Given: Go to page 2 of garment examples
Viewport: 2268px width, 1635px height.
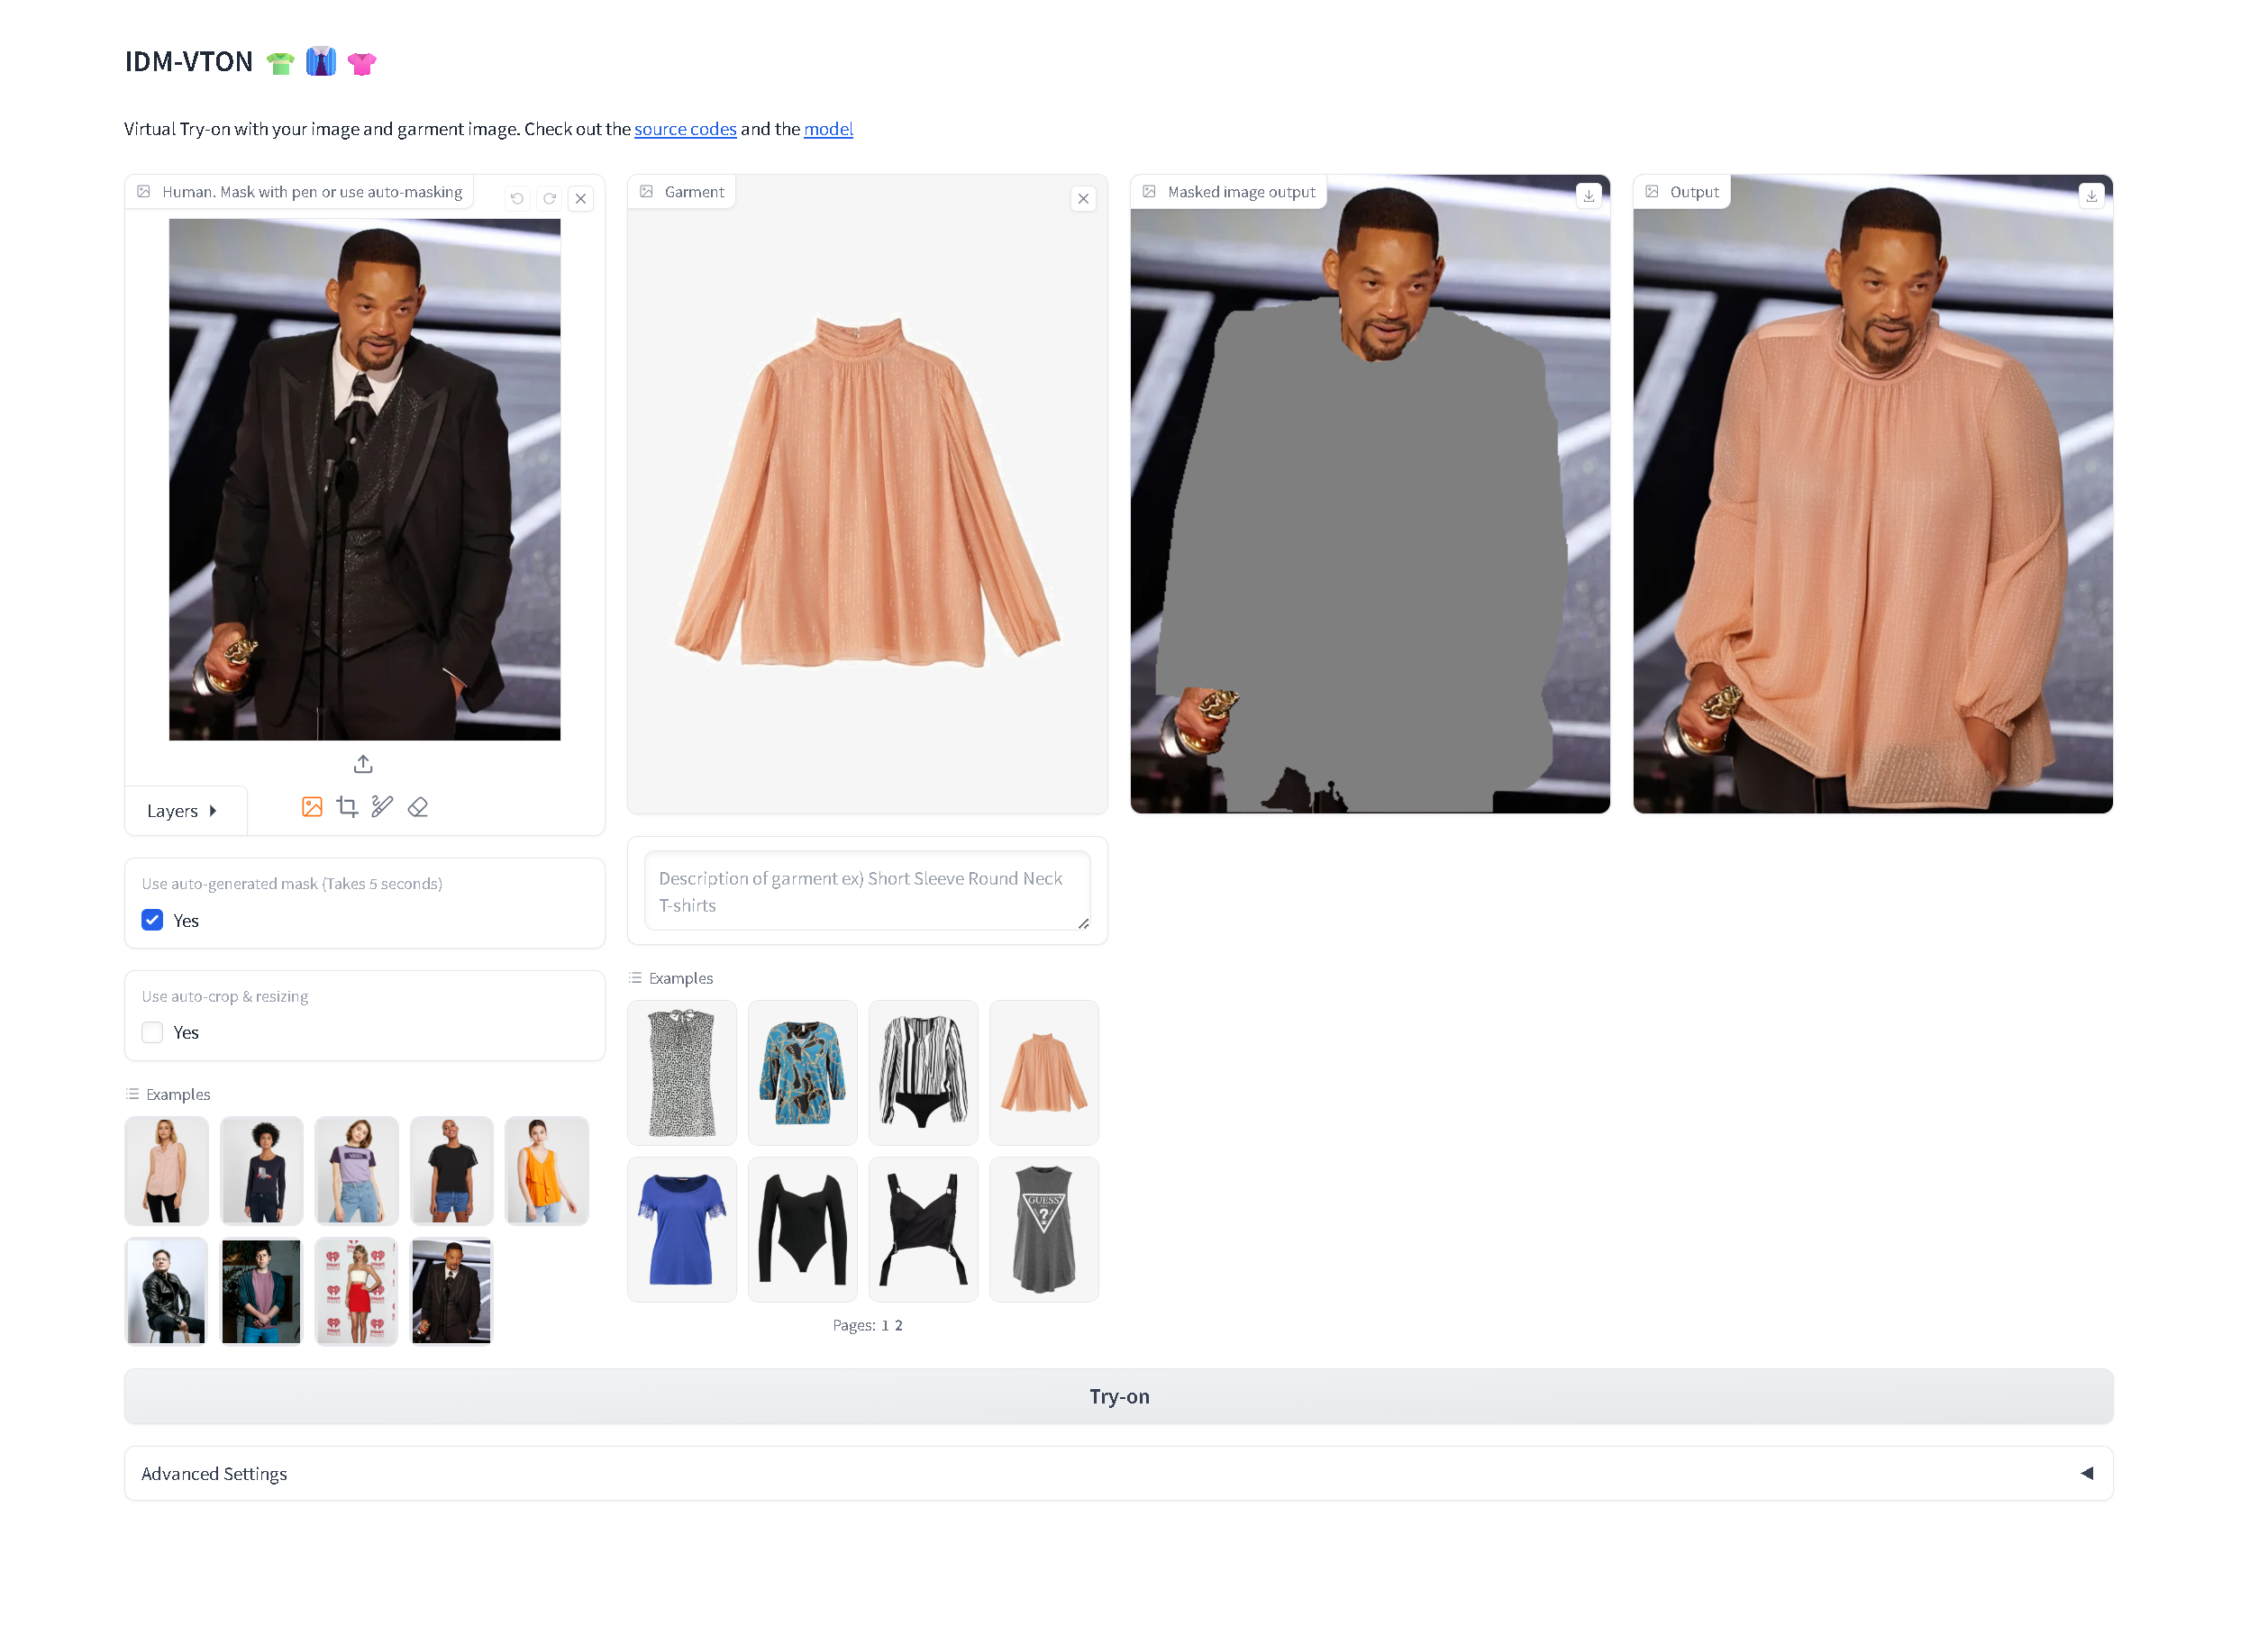Looking at the screenshot, I should click(x=899, y=1326).
